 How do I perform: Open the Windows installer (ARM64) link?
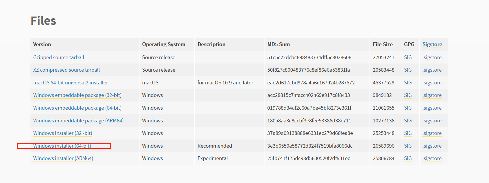pyautogui.click(x=63, y=158)
